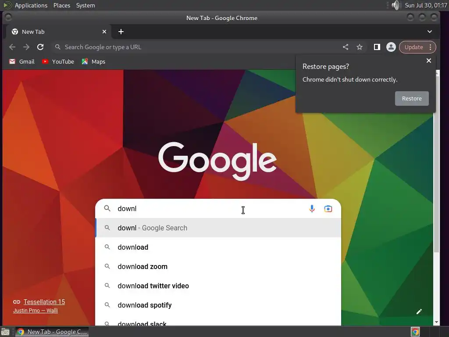Click Chrome icon in the system tray
449x337 pixels.
pyautogui.click(x=415, y=332)
